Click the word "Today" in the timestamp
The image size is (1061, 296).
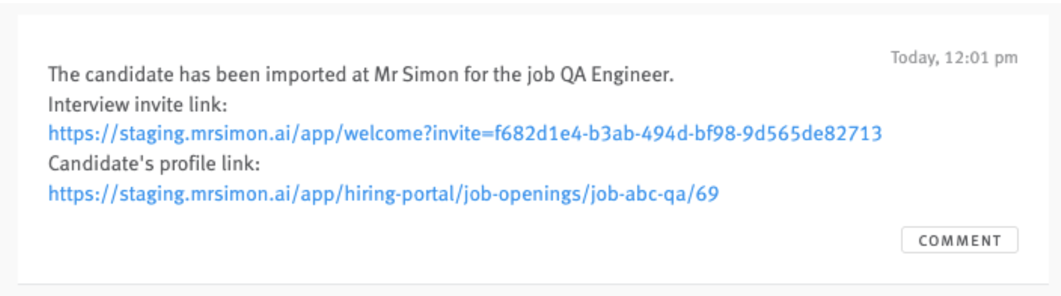tap(914, 58)
